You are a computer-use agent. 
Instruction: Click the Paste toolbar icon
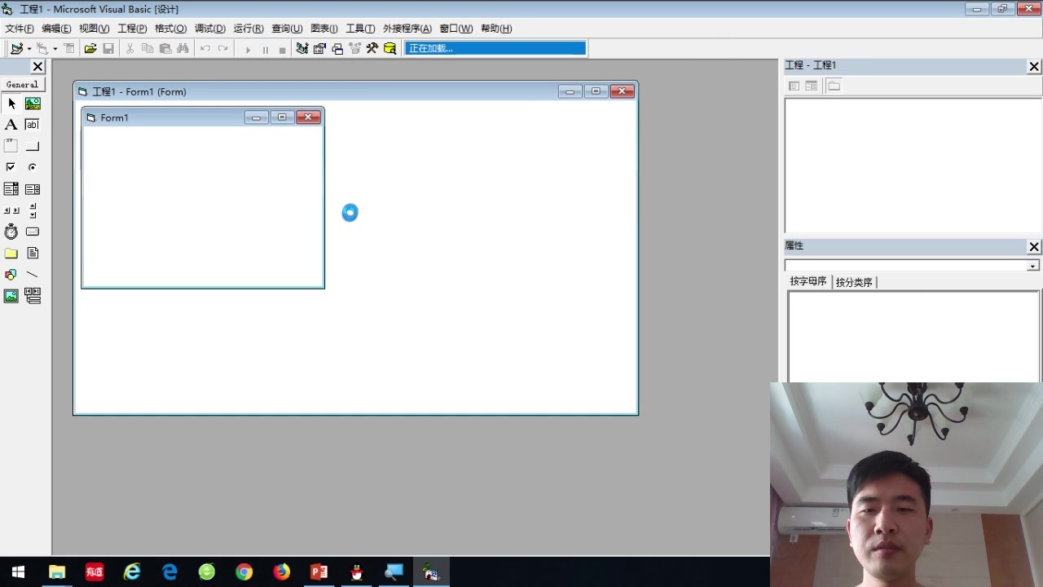[165, 49]
